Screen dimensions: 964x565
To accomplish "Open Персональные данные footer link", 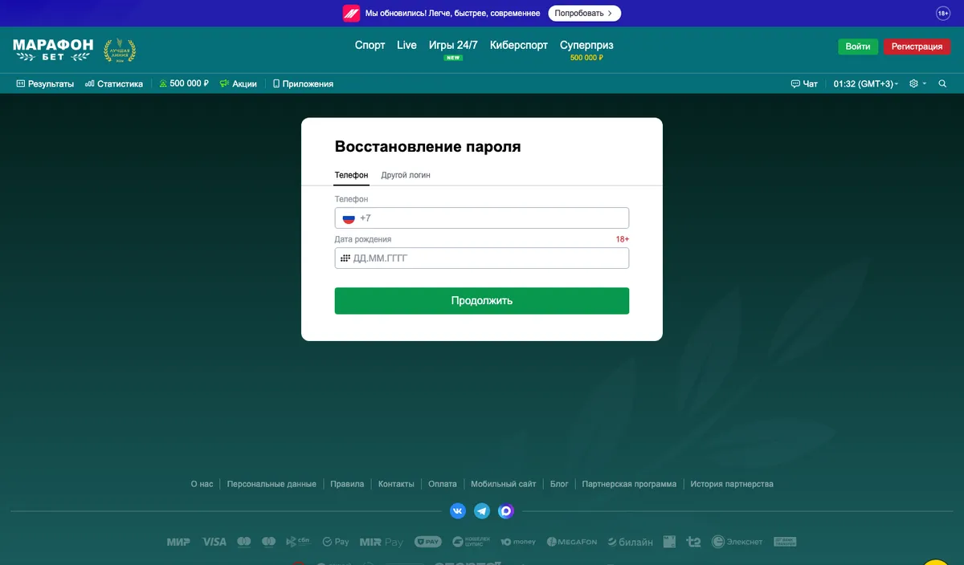I will (272, 484).
